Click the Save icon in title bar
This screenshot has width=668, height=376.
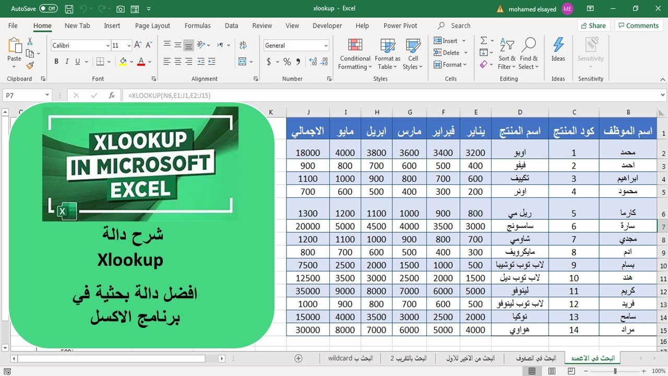(x=69, y=9)
